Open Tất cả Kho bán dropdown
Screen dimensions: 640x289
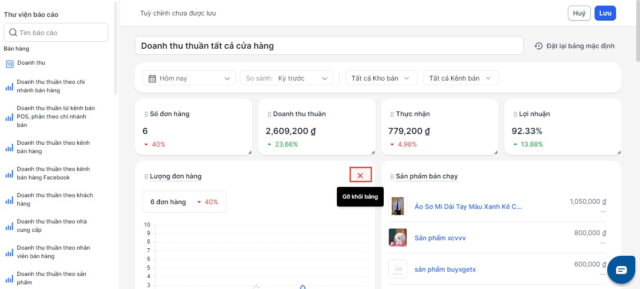[x=380, y=78]
